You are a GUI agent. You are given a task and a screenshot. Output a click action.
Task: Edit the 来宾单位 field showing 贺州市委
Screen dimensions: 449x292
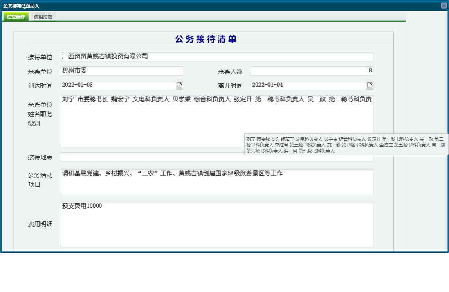pos(121,70)
